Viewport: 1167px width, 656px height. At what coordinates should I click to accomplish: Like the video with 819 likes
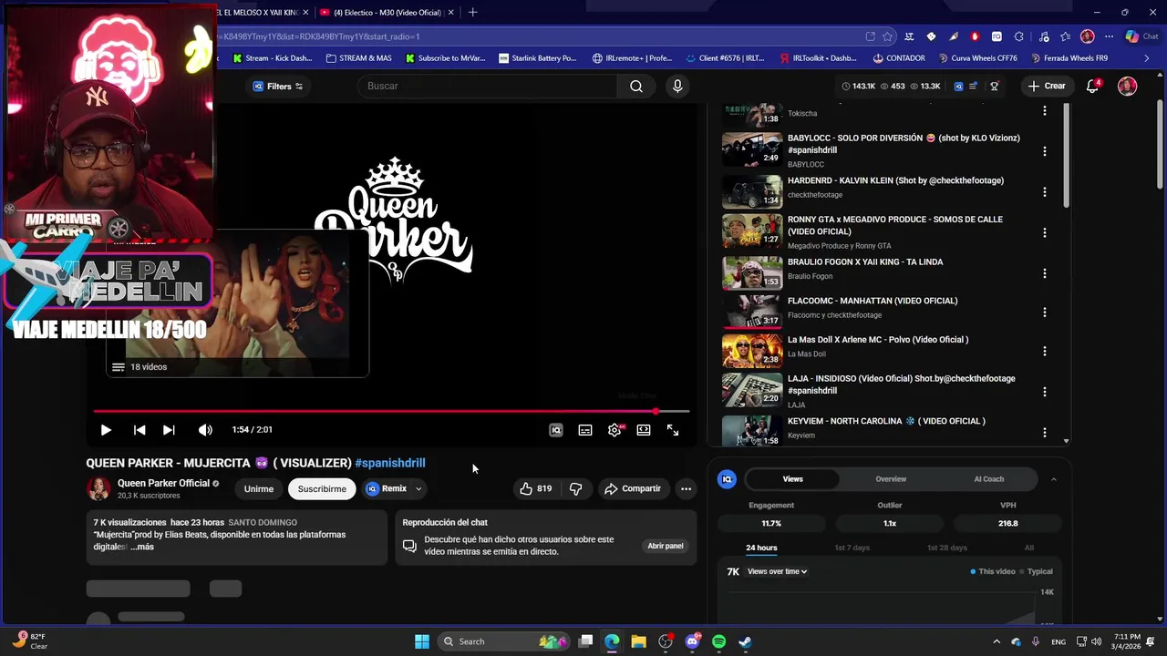coord(535,488)
